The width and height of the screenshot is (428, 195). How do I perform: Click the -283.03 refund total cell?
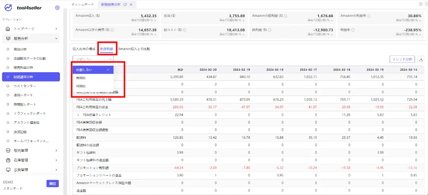click(178, 107)
